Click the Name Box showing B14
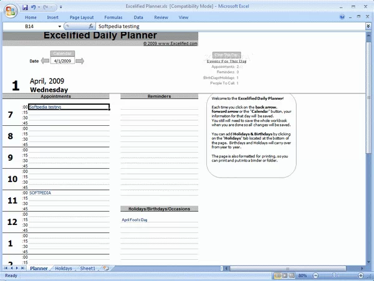Screen dimensions: 374x281 pyautogui.click(x=29, y=26)
